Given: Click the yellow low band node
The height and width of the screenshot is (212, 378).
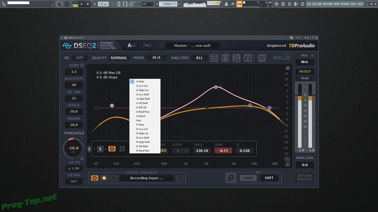Looking at the screenshot, I should click(x=112, y=106).
